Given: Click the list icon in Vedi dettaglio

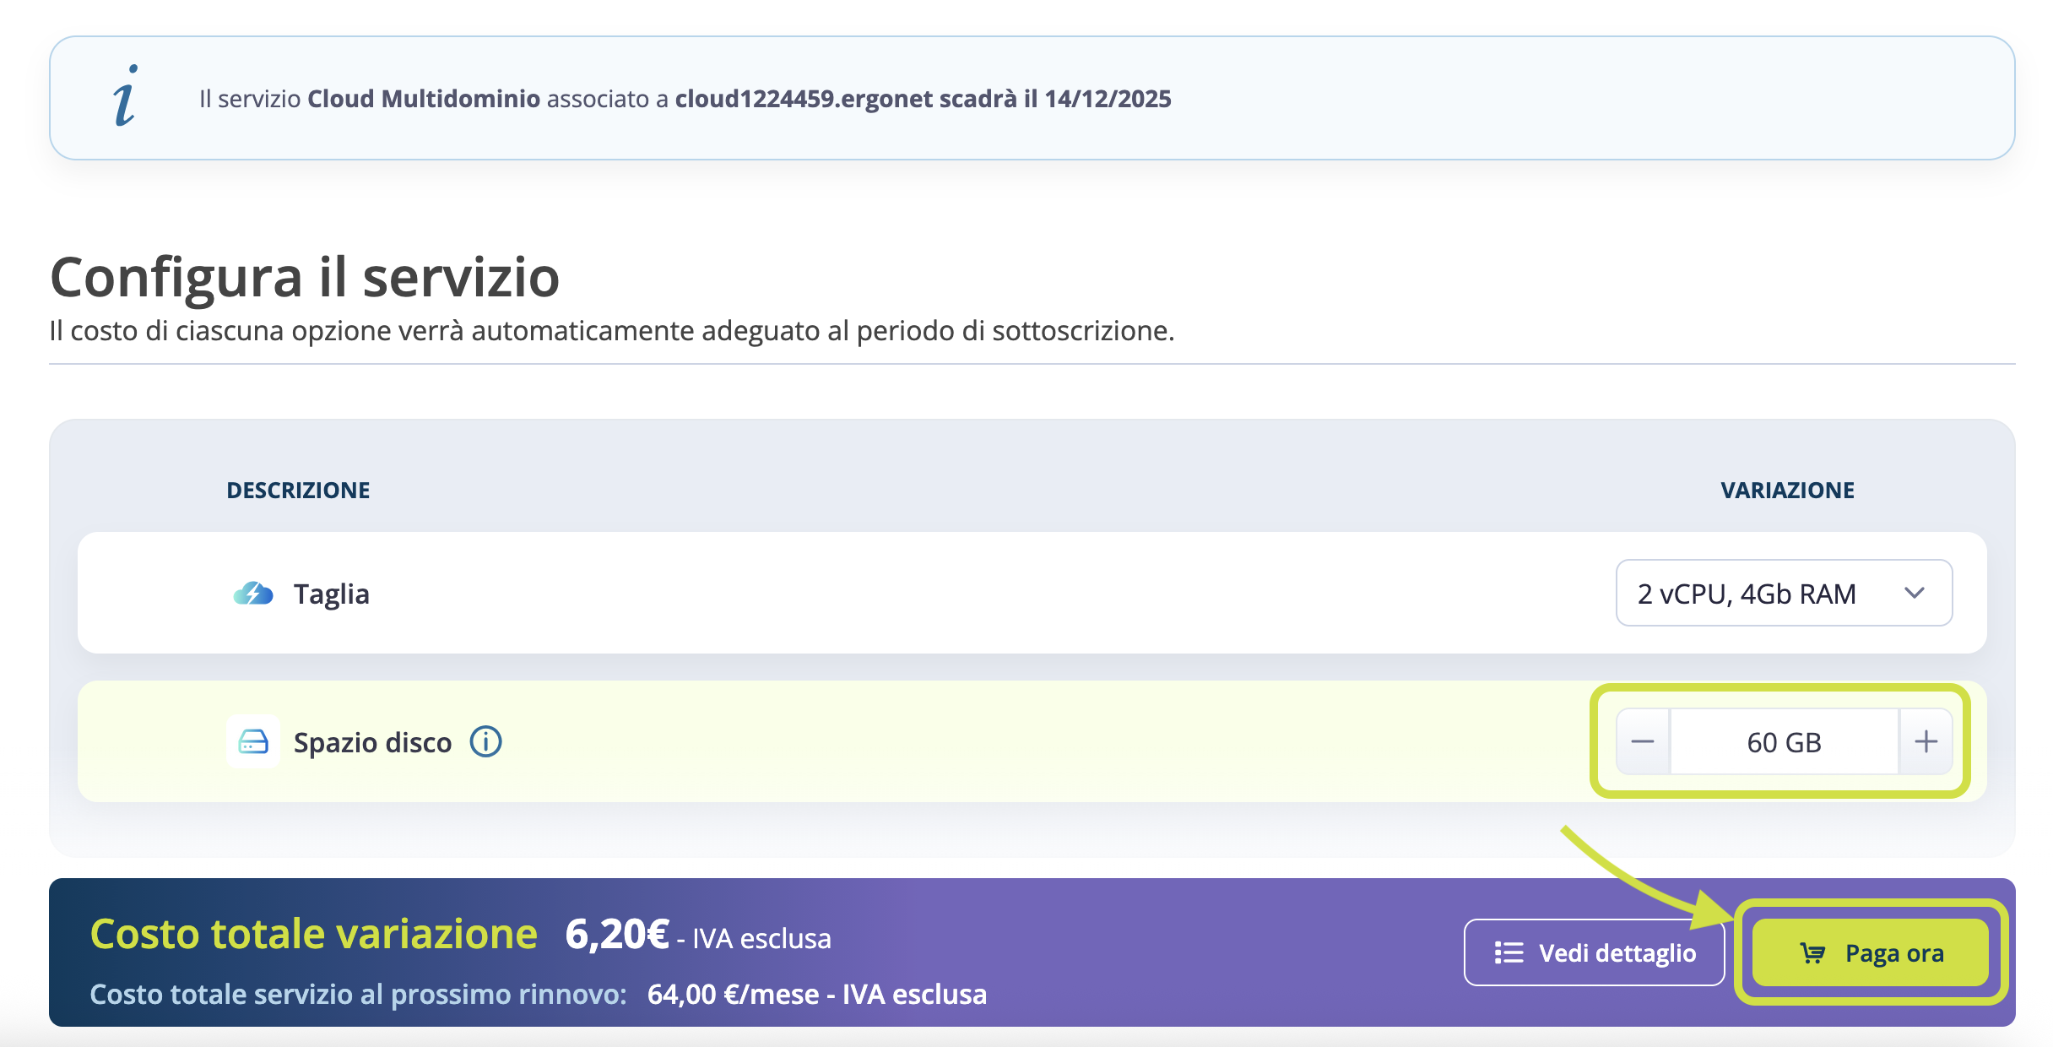Looking at the screenshot, I should (1509, 953).
